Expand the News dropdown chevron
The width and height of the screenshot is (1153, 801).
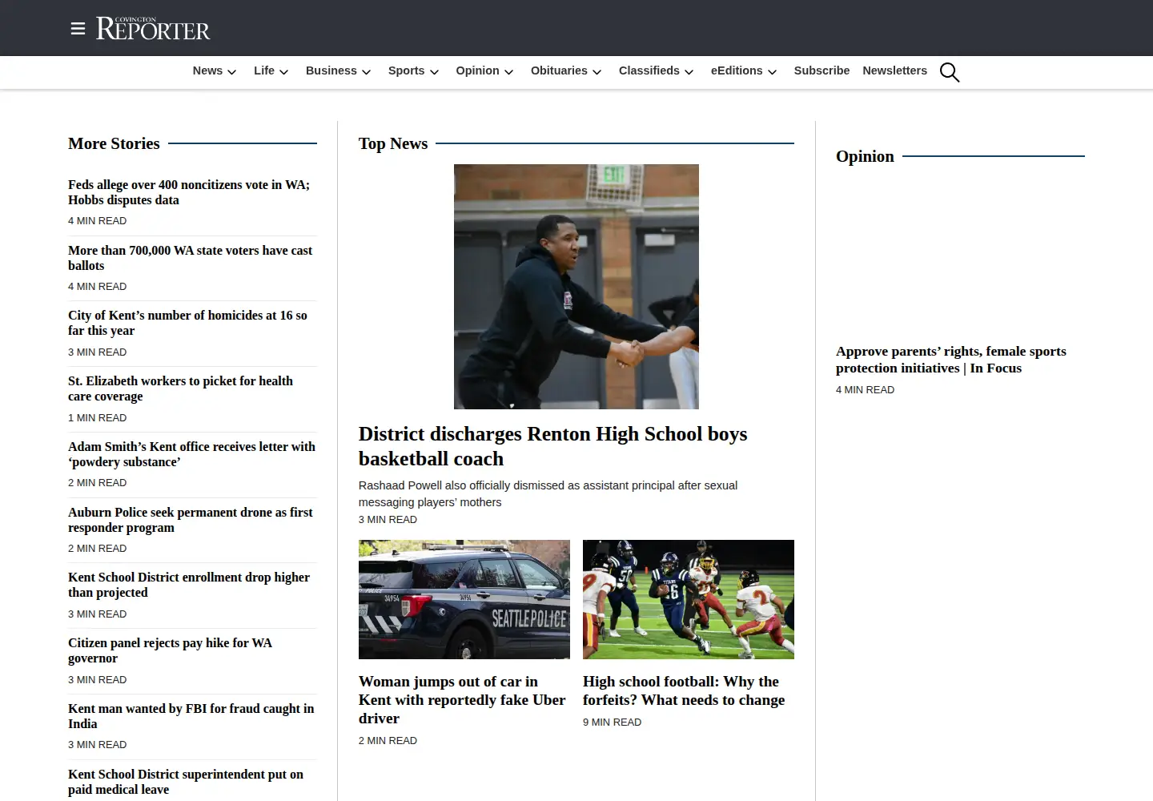pos(232,72)
